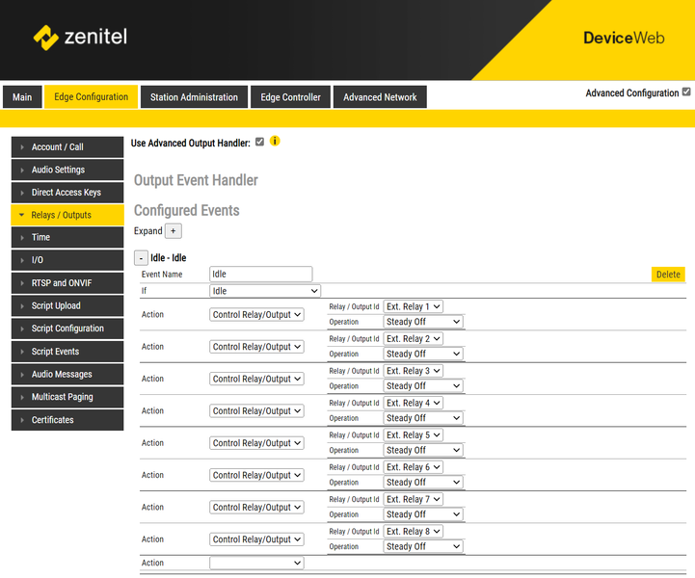The width and height of the screenshot is (695, 578).
Task: Open Operation dropdown for Ext. Relay 4
Action: click(423, 418)
